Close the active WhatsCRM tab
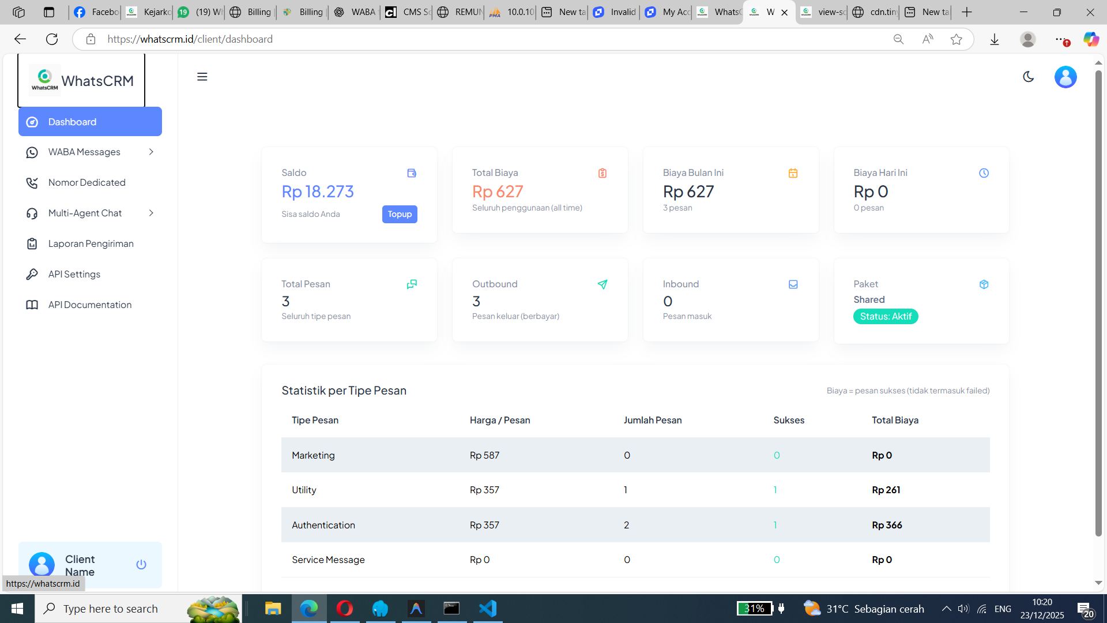1107x623 pixels. tap(784, 12)
